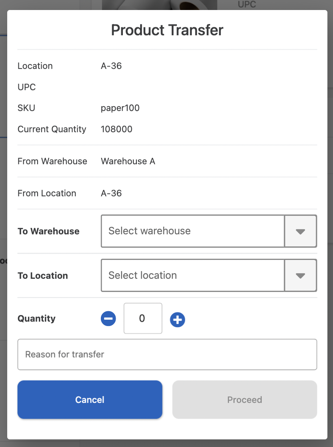
Task: Expand the To Location dropdown arrow
Action: 301,276
